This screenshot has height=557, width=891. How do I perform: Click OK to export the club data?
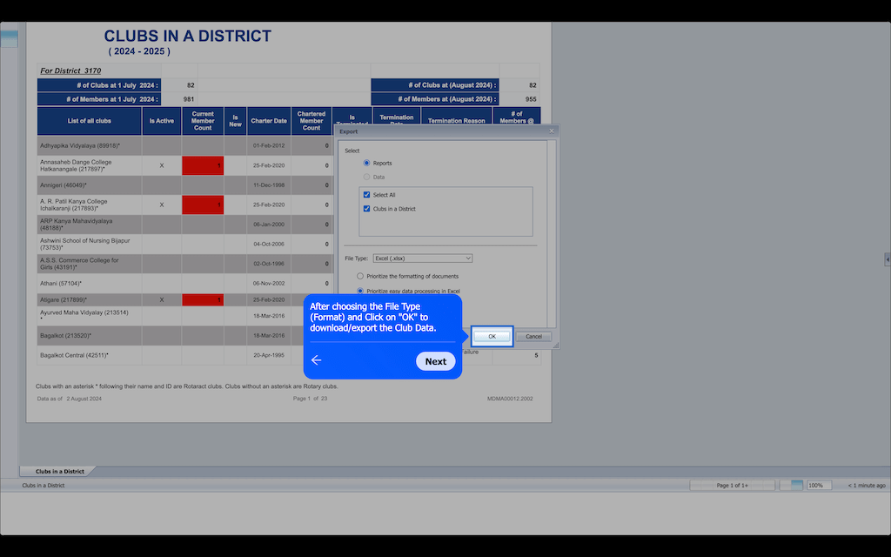click(492, 336)
